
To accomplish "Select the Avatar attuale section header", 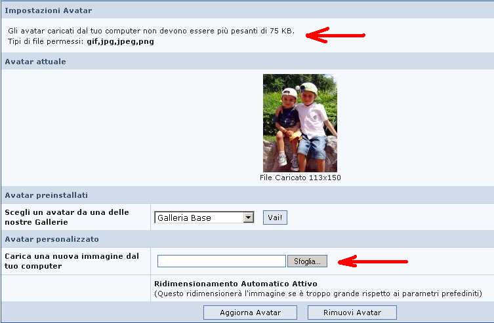I will tap(35, 62).
